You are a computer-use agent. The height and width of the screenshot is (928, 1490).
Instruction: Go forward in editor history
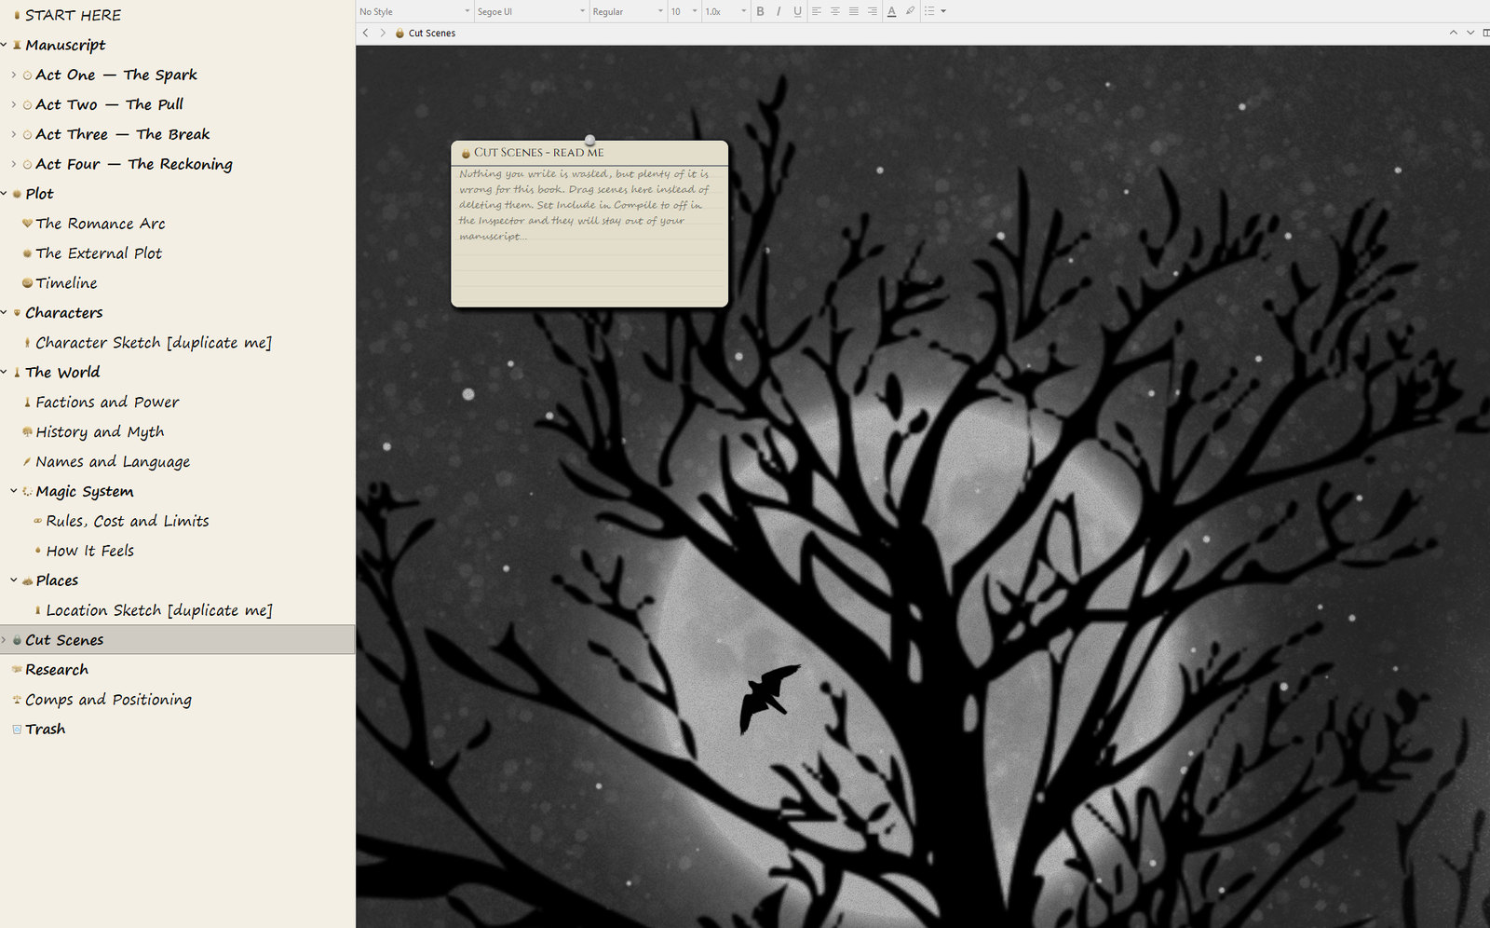[x=383, y=33]
